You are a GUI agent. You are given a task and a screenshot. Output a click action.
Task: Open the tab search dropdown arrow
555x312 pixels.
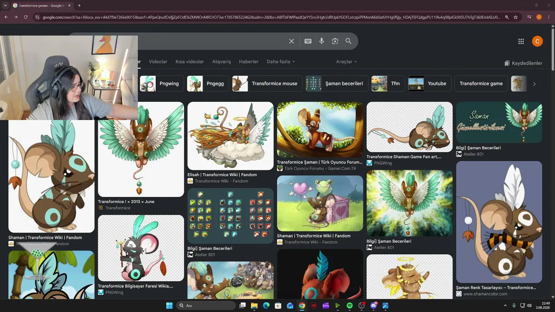5,6
